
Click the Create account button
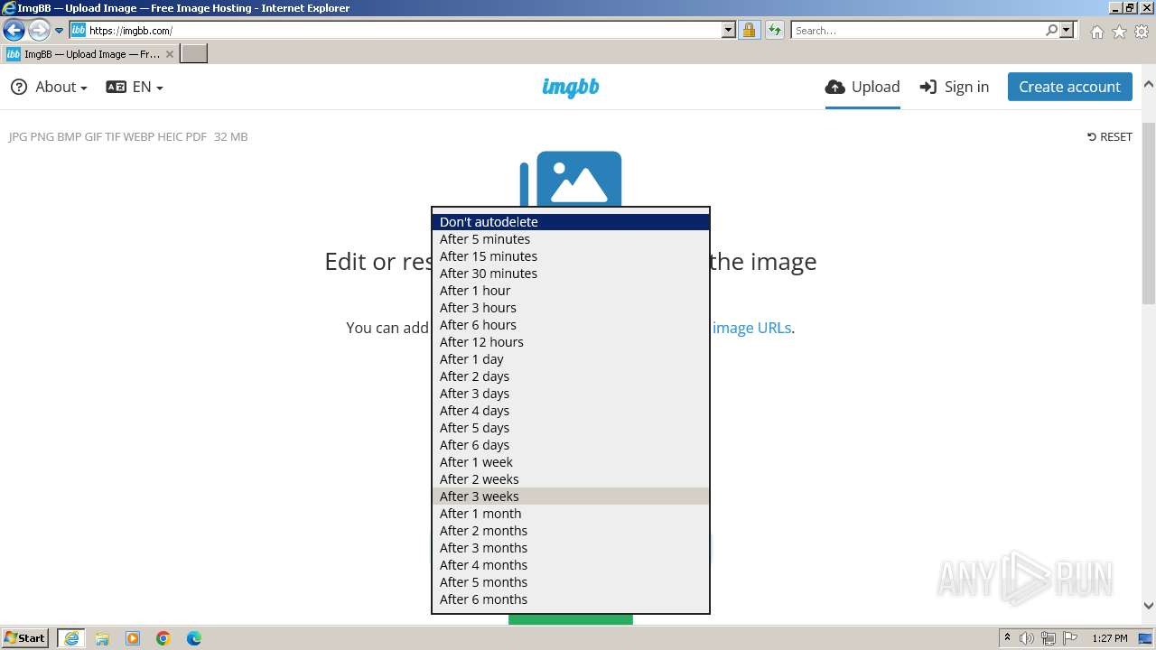(1070, 87)
